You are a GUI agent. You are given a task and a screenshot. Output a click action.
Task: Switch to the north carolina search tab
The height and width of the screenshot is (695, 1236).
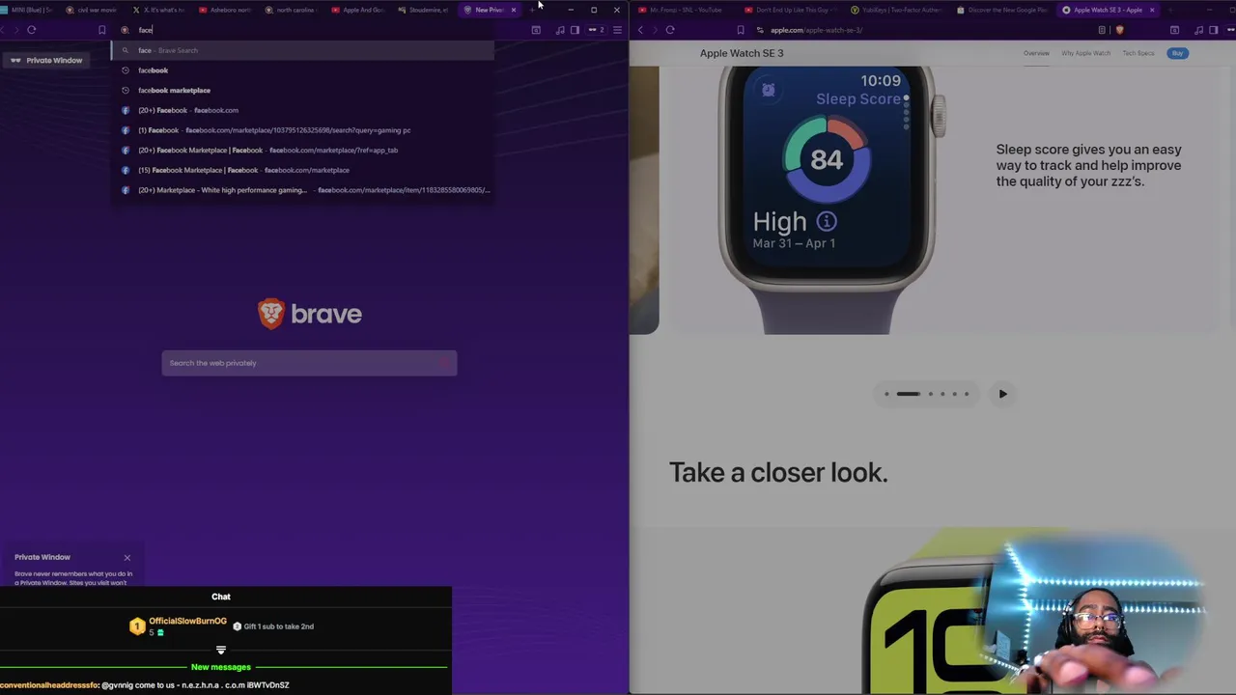click(292, 10)
